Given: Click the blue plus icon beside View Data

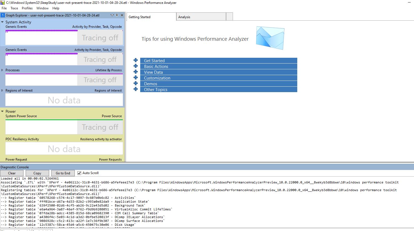Looking at the screenshot, I should click(x=136, y=72).
